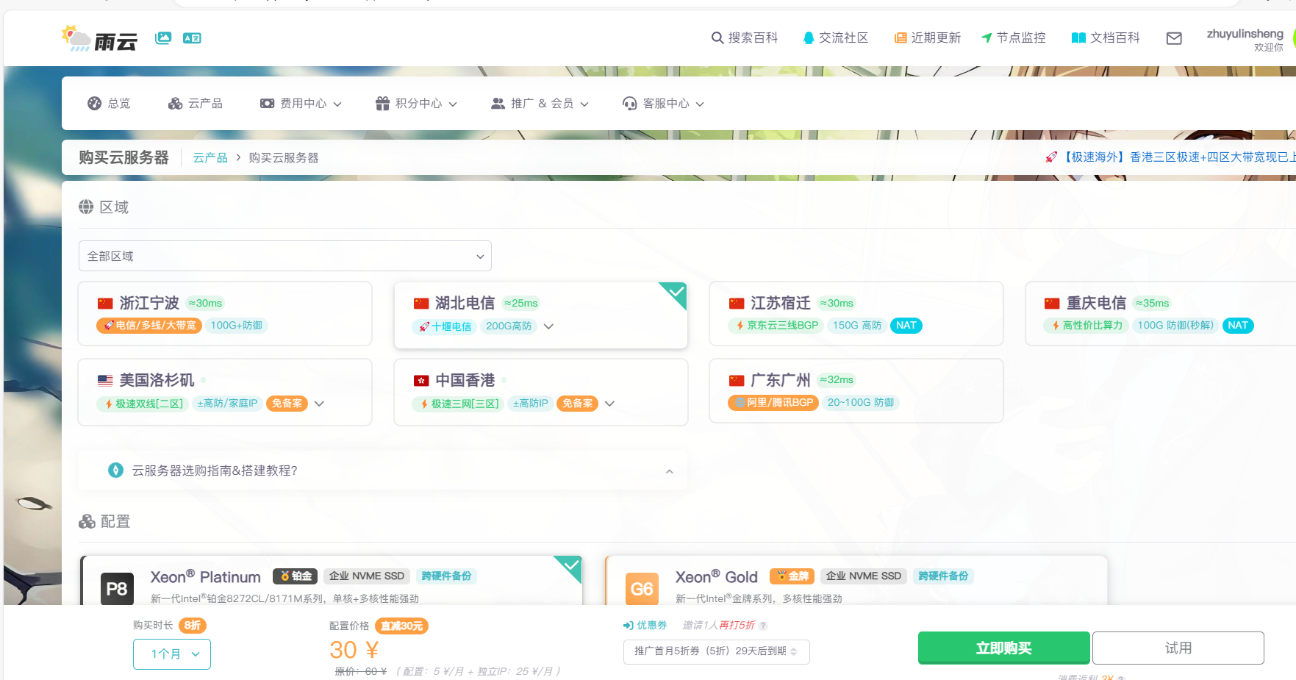Expand the 美国洛杉矶 card options
This screenshot has height=680, width=1296.
tap(319, 404)
